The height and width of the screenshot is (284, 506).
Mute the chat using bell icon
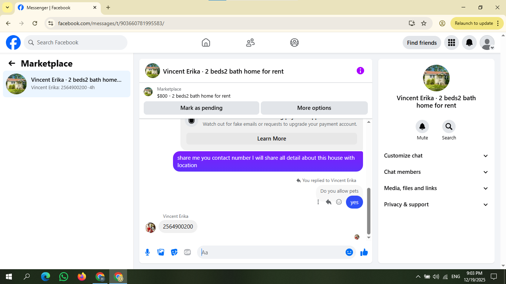click(422, 126)
